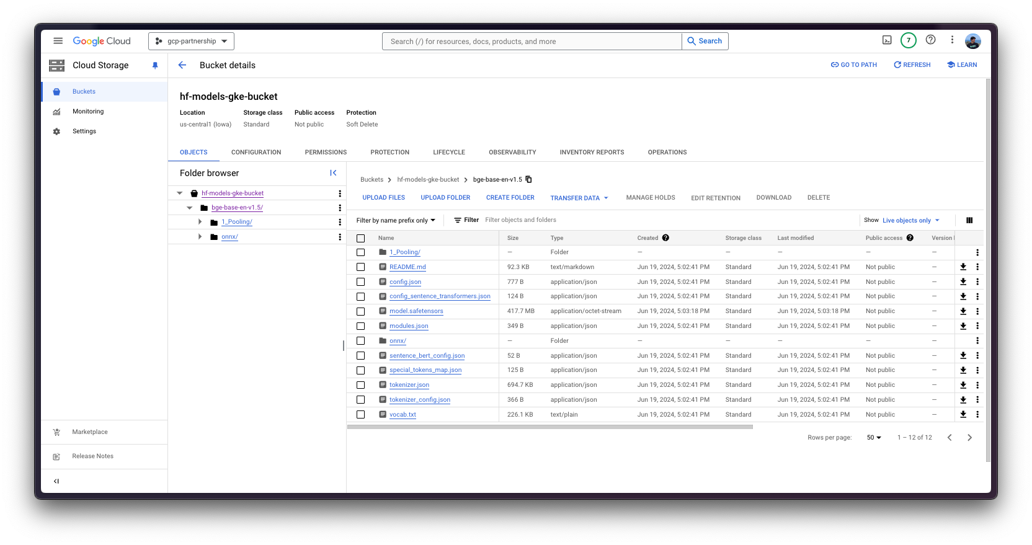The height and width of the screenshot is (545, 1032).
Task: Activate Cloud Shell terminal icon
Action: pos(887,40)
